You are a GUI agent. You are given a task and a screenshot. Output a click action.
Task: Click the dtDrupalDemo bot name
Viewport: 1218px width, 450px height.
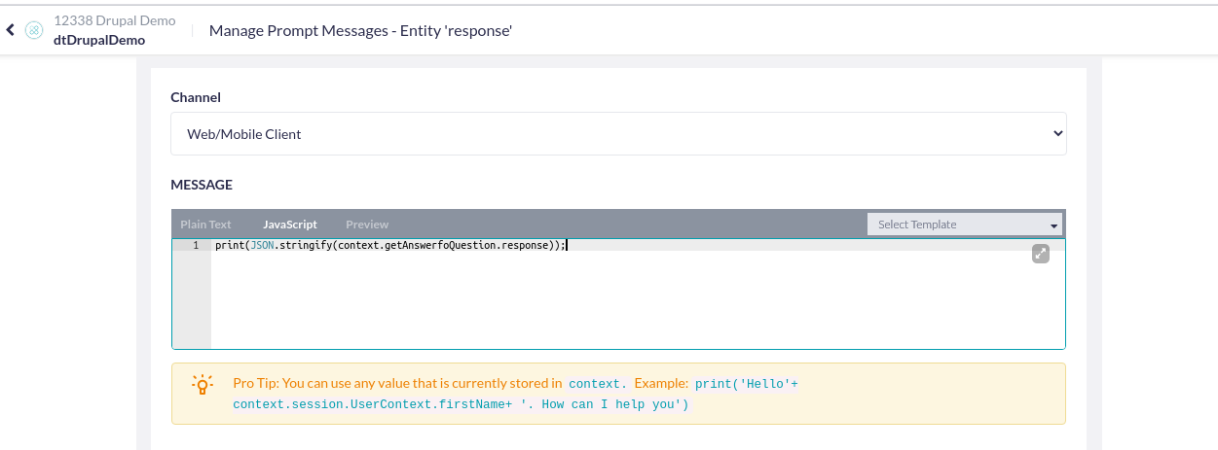tap(99, 40)
